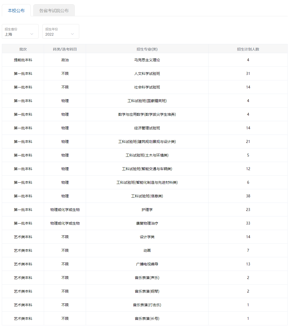Open the 招生省份 dropdown showing 上海
The width and height of the screenshot is (289, 329).
[x=20, y=32]
